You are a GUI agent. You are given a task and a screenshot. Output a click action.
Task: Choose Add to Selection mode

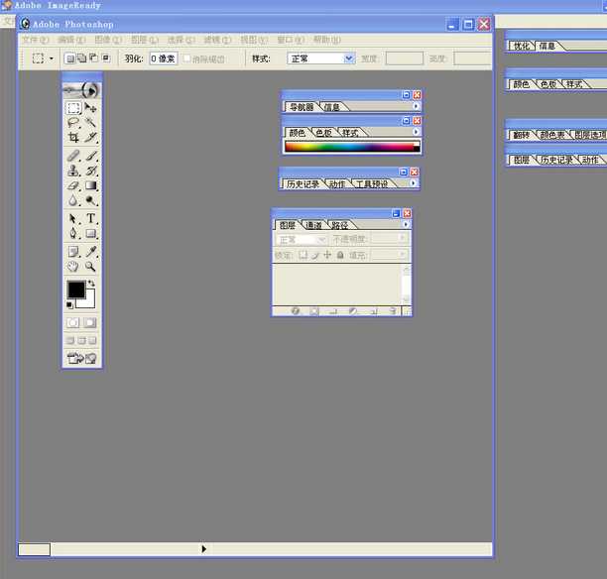tap(81, 58)
